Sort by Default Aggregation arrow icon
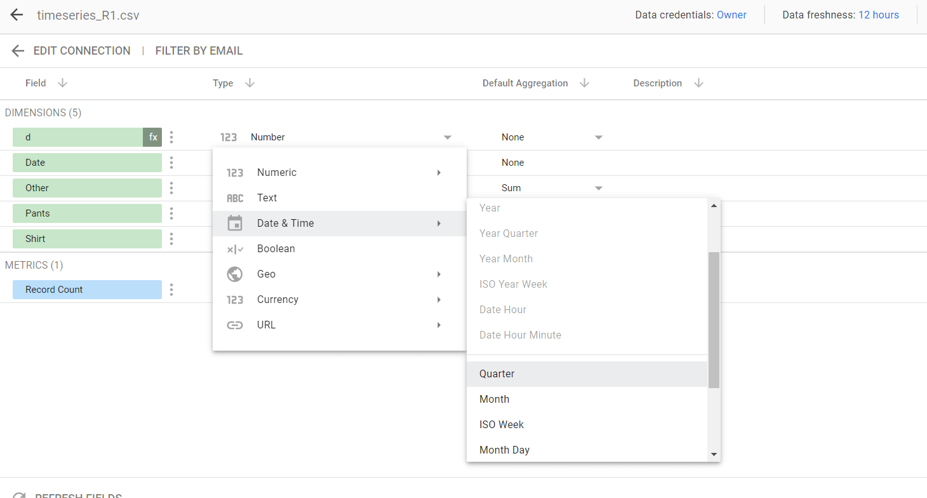Screen dimensions: 927x498 (585, 83)
